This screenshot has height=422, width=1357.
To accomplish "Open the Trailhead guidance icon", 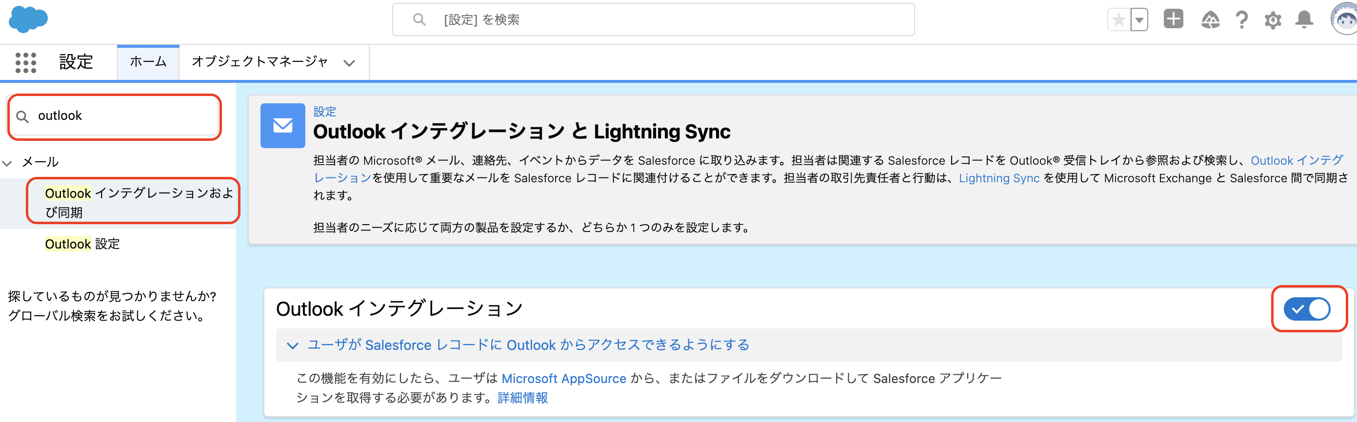I will coord(1210,20).
